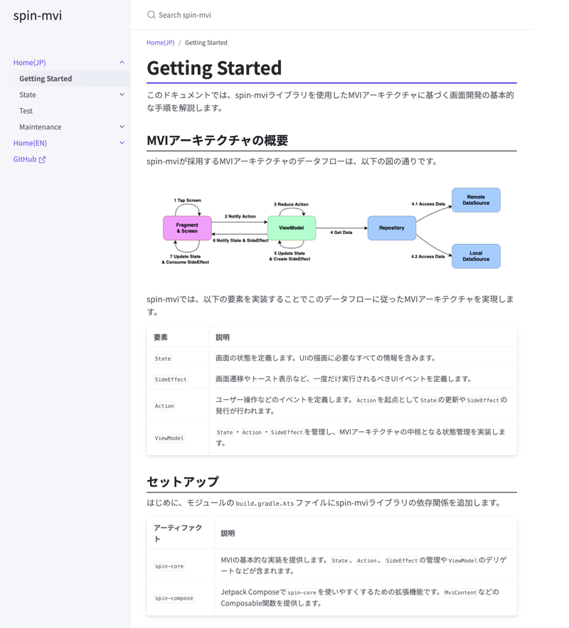
Task: Click MviContent inline code text
Action: tap(460, 592)
